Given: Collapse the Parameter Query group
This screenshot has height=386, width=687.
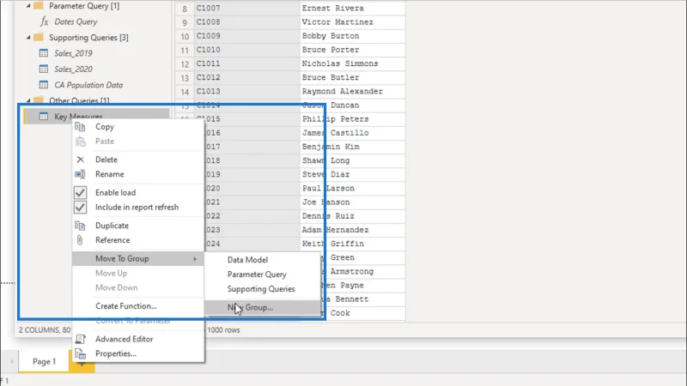Looking at the screenshot, I should [28, 6].
